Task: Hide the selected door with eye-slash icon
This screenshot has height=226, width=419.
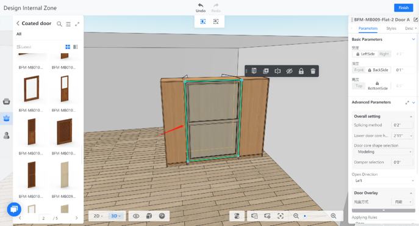Action: coord(290,71)
